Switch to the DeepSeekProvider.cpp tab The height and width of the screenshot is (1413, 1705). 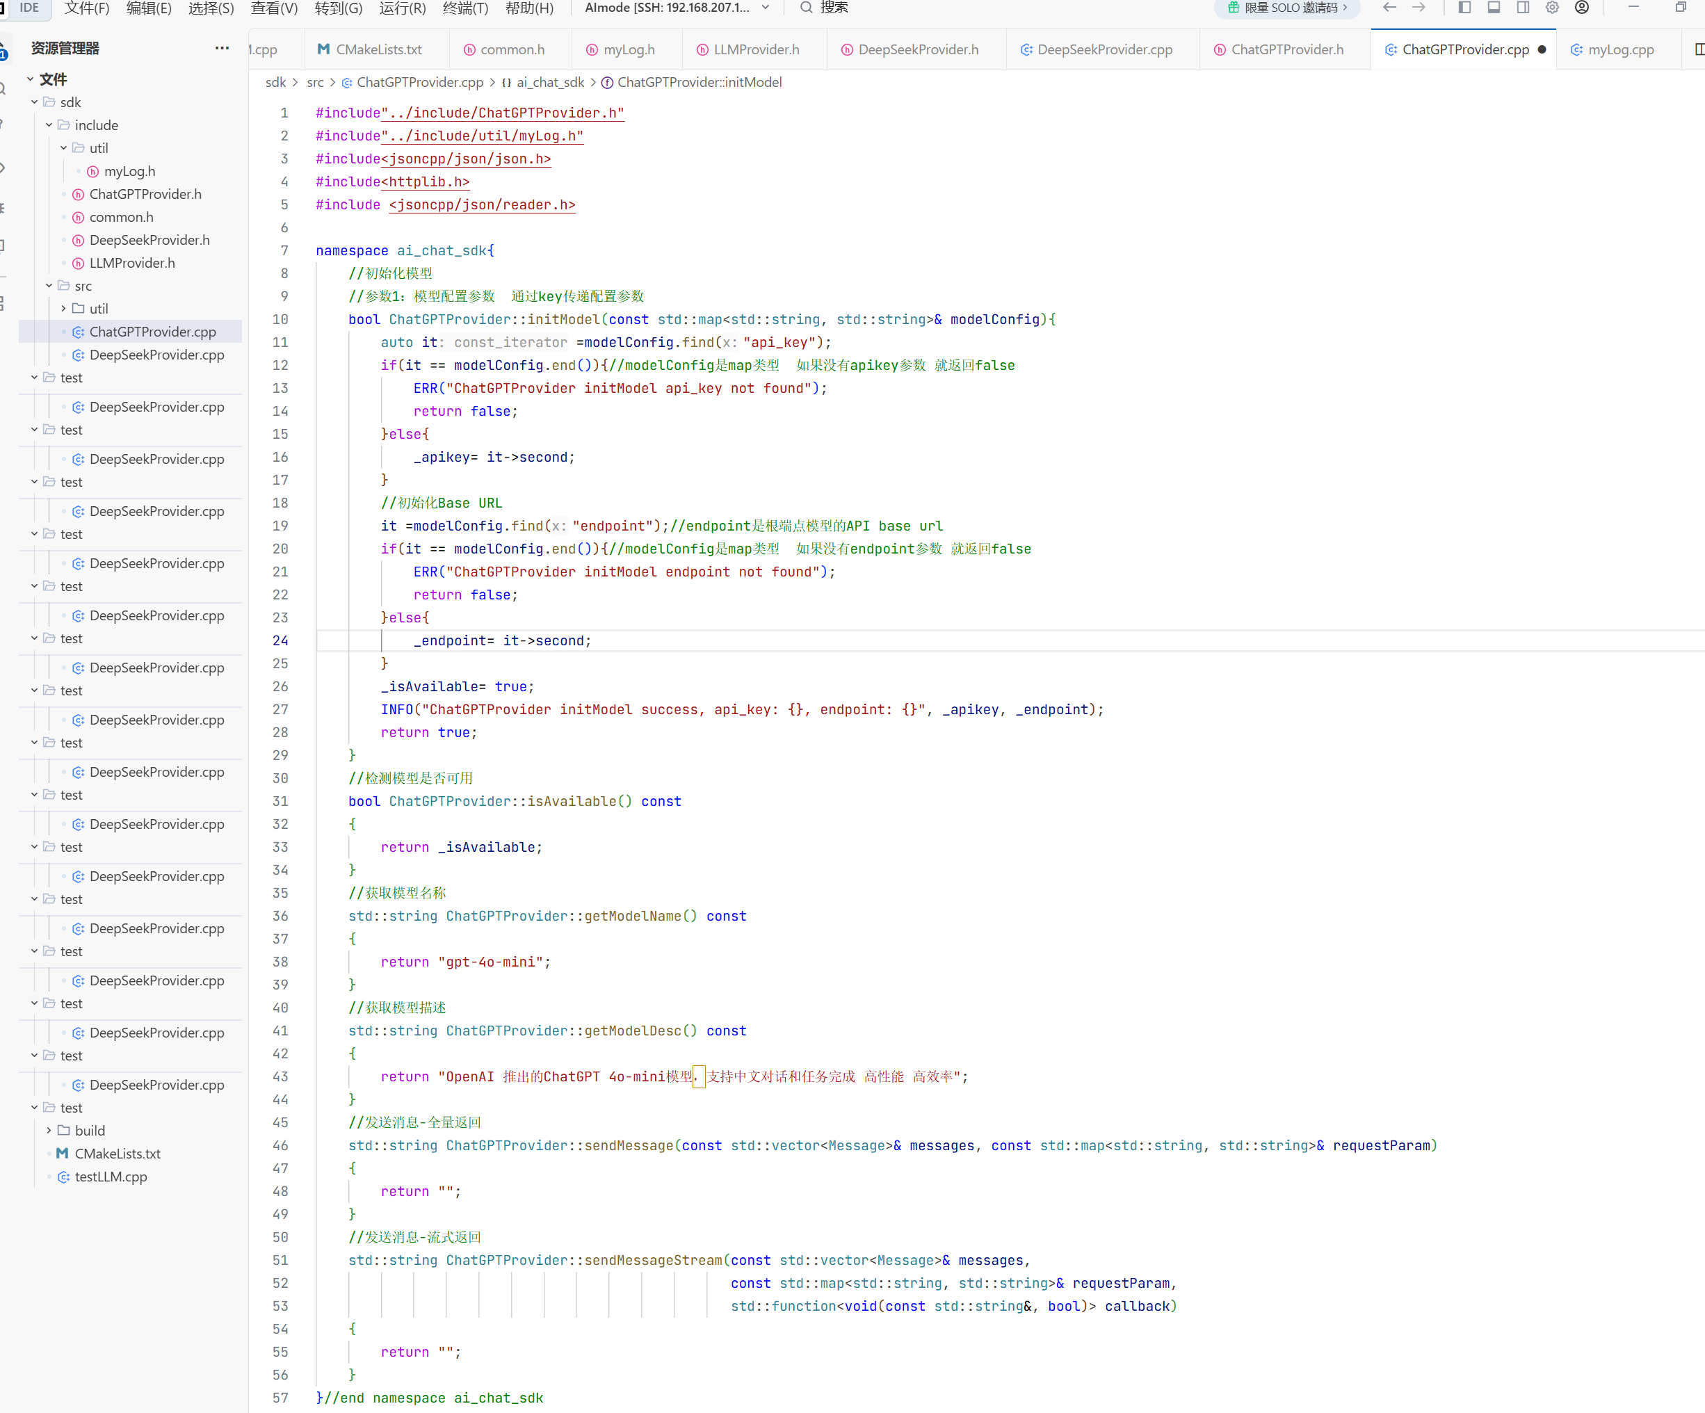point(1104,49)
